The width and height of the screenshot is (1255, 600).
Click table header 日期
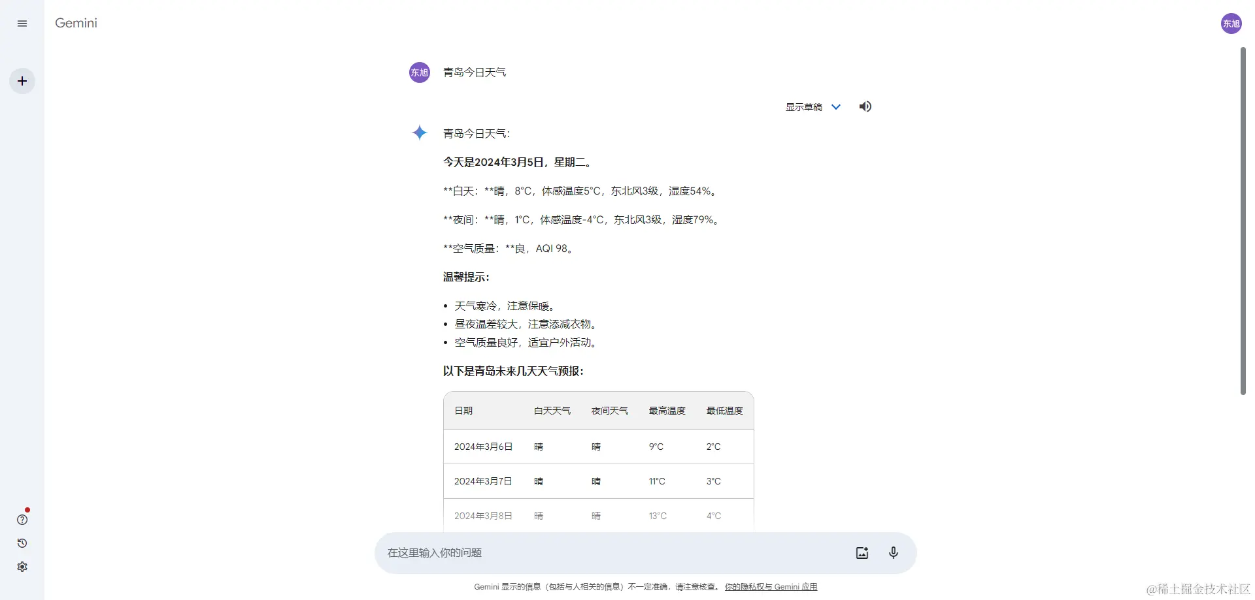click(463, 411)
